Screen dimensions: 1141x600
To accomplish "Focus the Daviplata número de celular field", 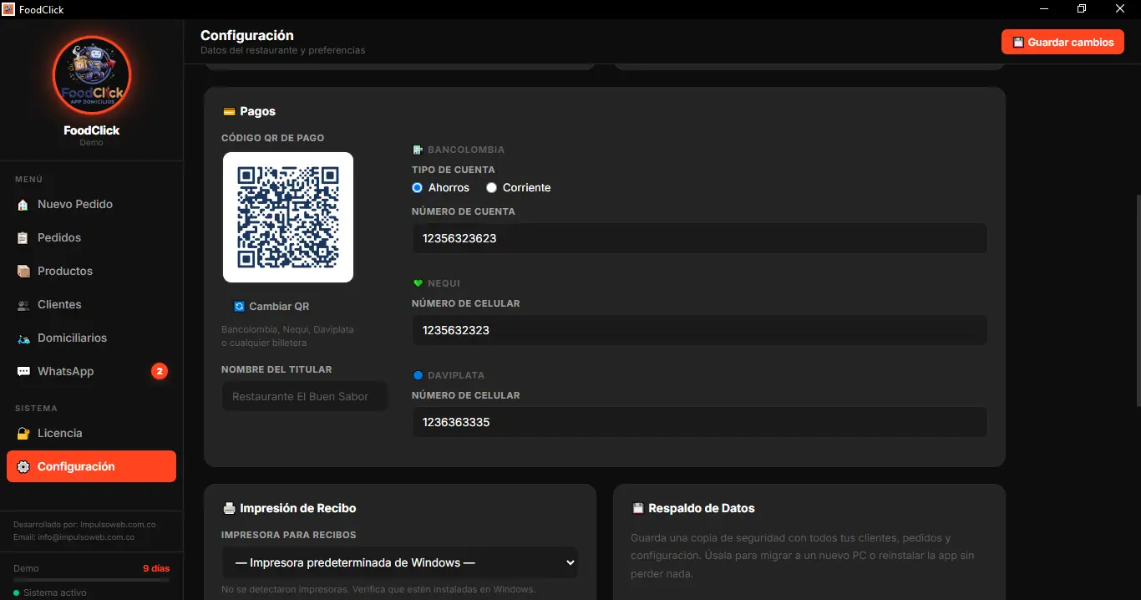I will (x=700, y=422).
